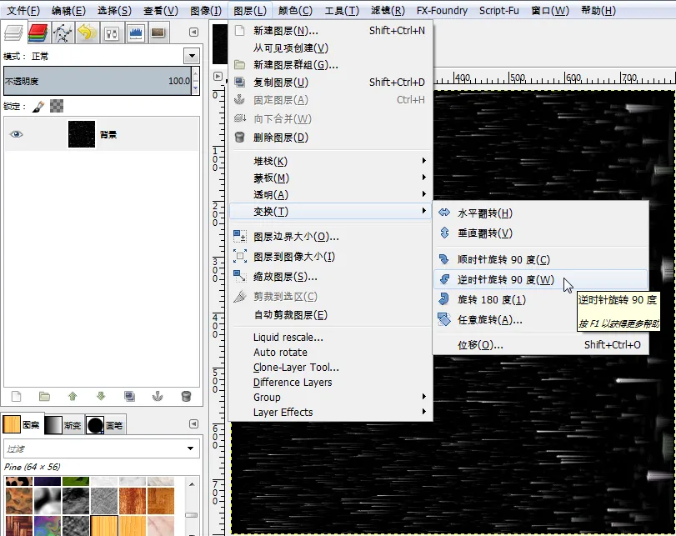Choose Liquid rescale... entry
This screenshot has height=536, width=676.
(x=330, y=338)
